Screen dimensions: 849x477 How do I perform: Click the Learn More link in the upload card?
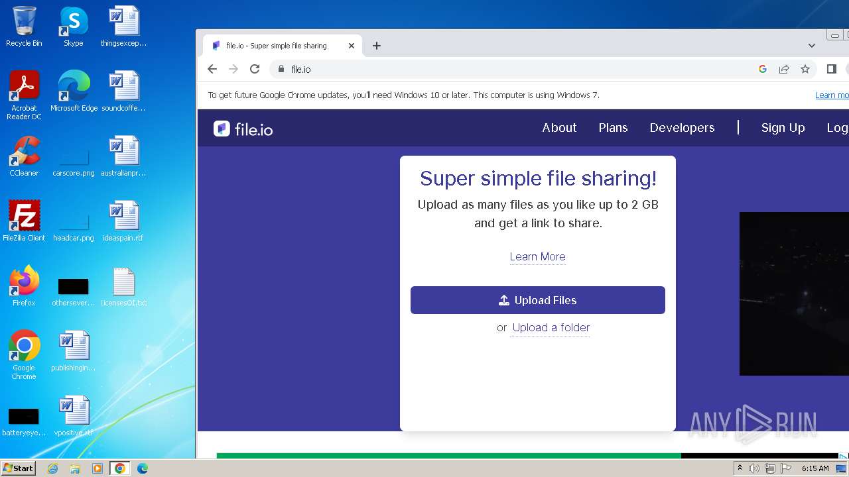click(538, 257)
